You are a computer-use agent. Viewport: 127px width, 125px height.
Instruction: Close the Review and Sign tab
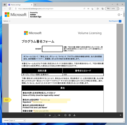click(32, 5)
